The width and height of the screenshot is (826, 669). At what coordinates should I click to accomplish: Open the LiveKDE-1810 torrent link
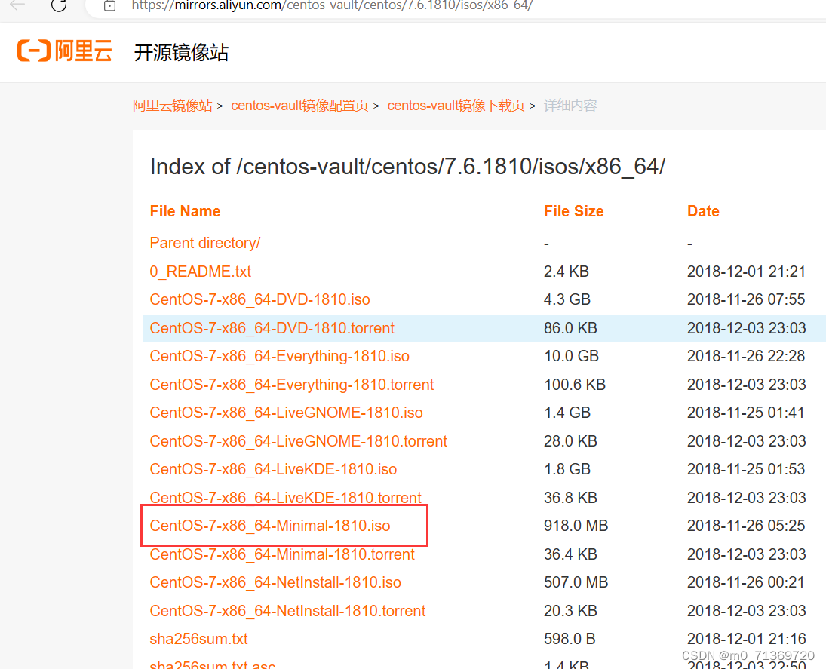[285, 497]
